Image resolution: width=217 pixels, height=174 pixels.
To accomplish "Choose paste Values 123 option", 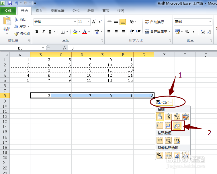I will tap(160, 140).
